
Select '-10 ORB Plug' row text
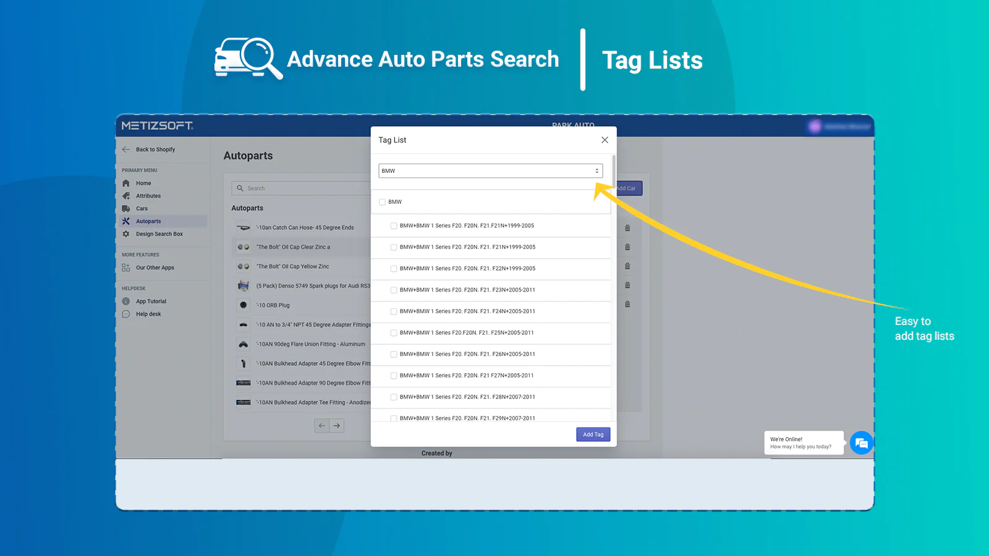click(x=273, y=305)
